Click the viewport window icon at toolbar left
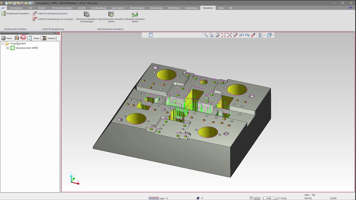 pos(151,35)
